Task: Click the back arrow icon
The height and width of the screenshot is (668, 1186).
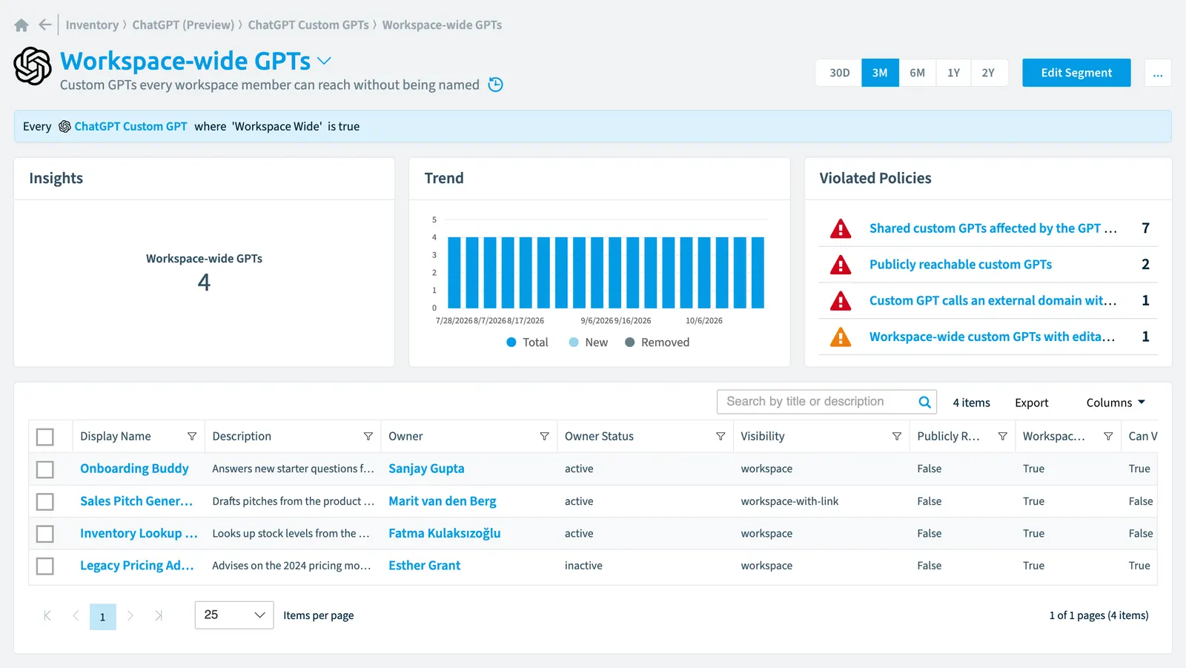Action: pos(45,25)
